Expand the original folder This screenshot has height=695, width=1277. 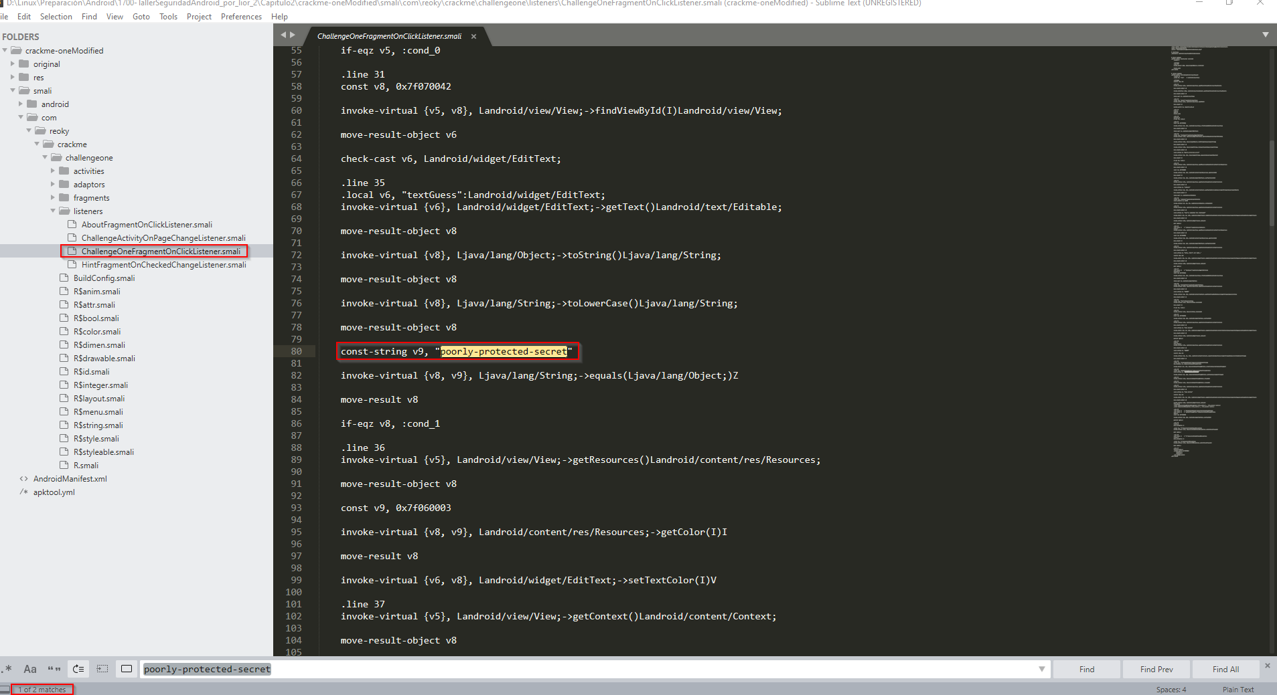click(x=13, y=64)
